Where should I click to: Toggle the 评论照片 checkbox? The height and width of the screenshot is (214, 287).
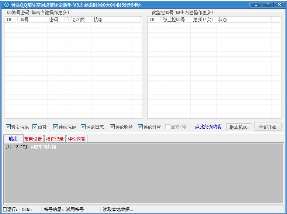pos(113,127)
